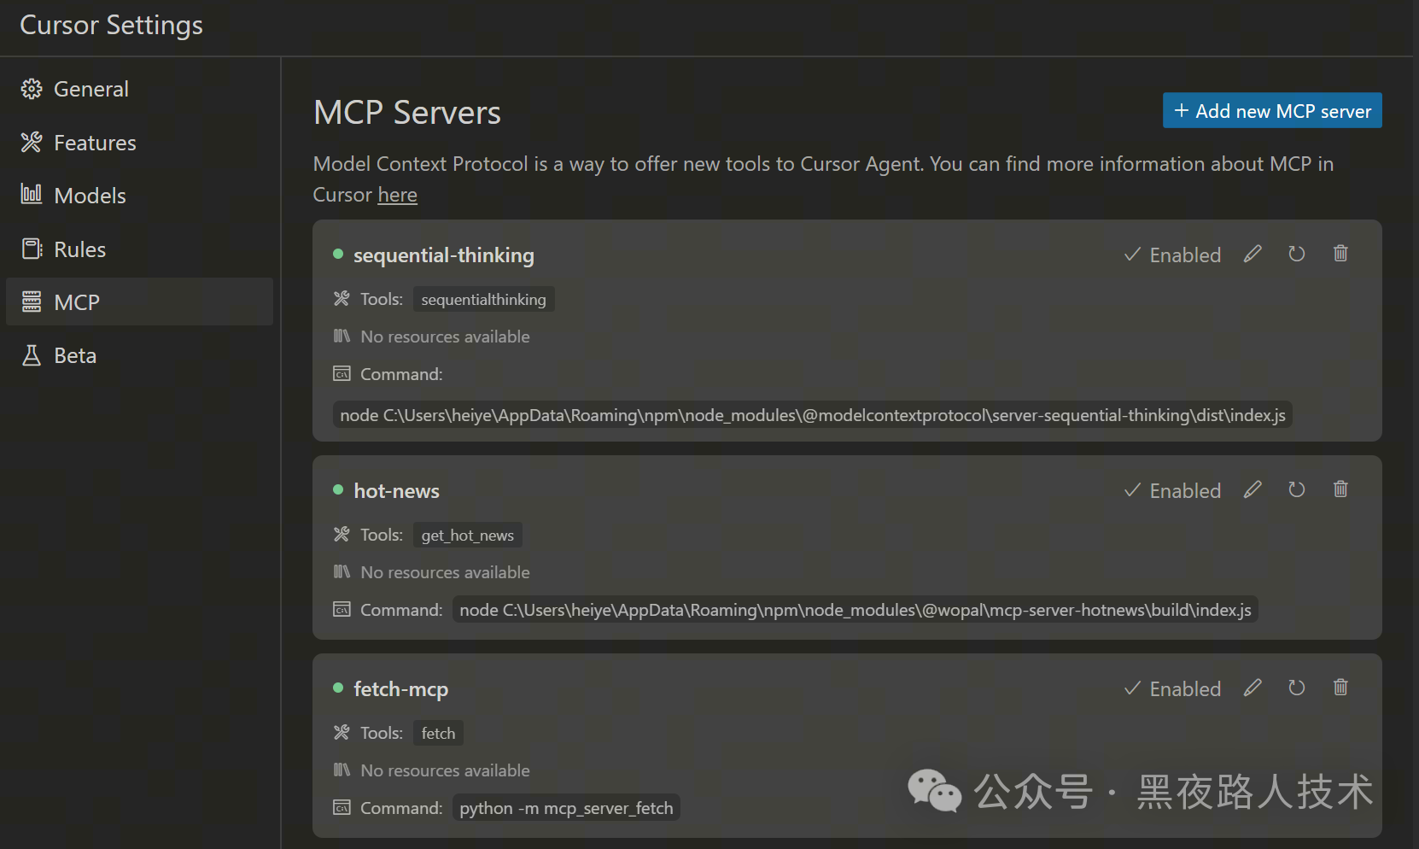Click the hot-news server name

click(x=396, y=490)
